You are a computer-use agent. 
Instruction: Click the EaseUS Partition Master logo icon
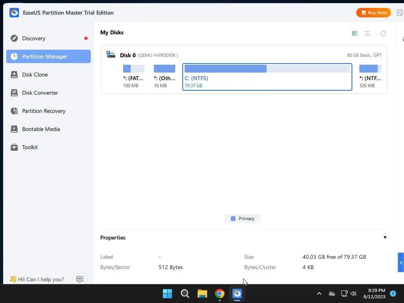[14, 13]
